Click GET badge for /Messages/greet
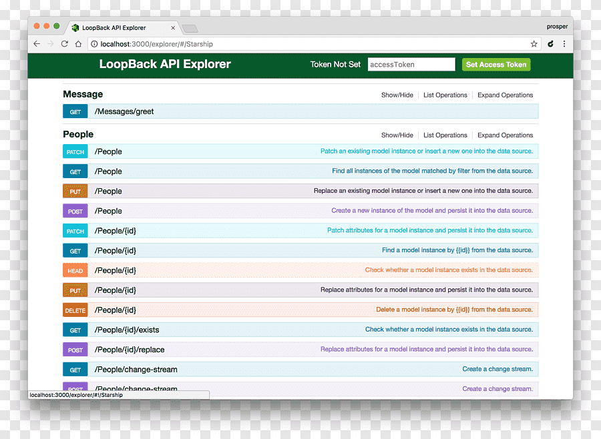The height and width of the screenshot is (439, 601). (x=75, y=111)
